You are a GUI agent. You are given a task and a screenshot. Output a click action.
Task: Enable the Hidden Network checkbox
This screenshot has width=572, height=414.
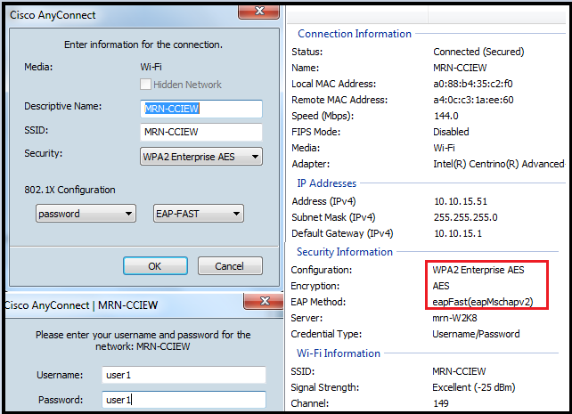[x=147, y=85]
